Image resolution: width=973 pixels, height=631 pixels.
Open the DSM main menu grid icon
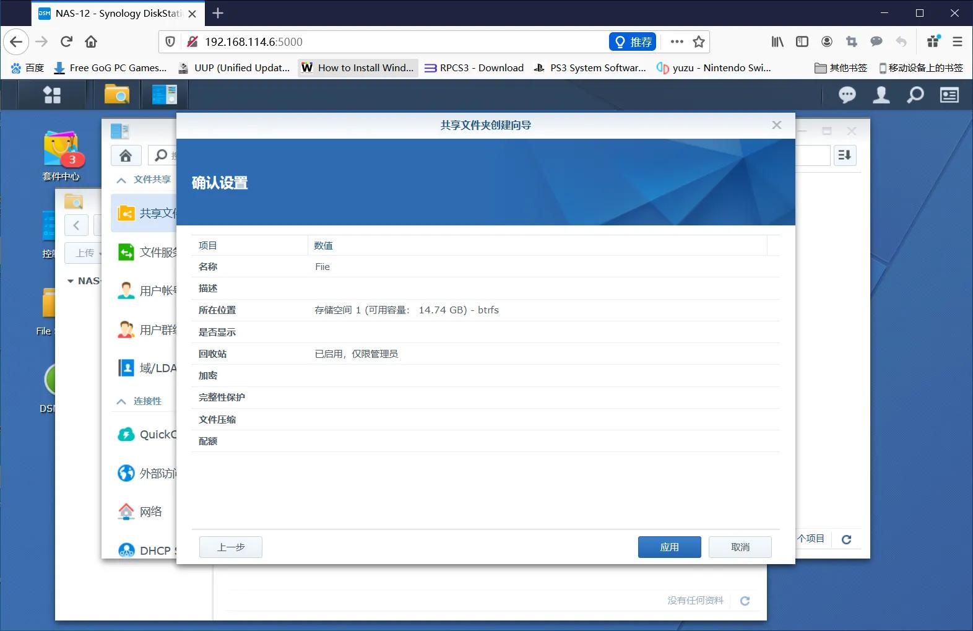coord(52,95)
